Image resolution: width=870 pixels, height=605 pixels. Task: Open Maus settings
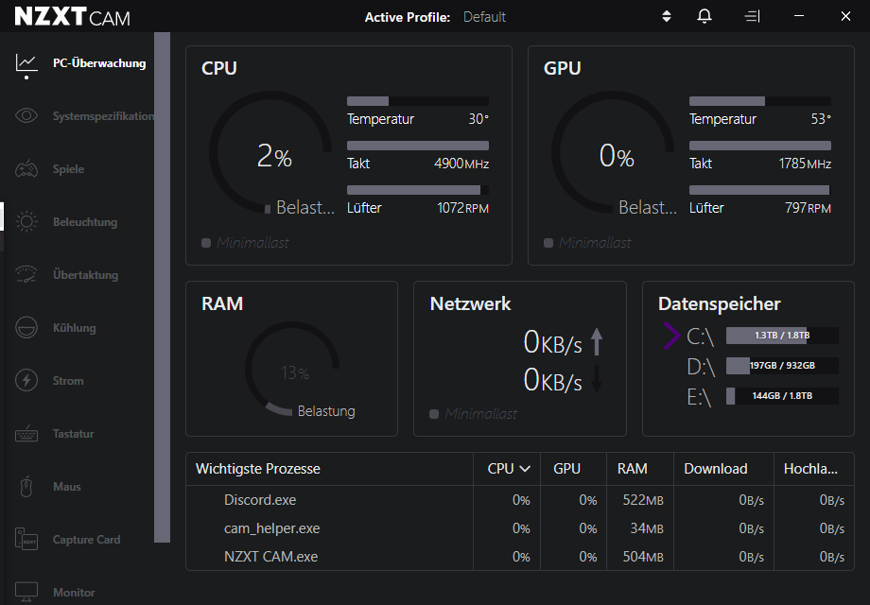click(66, 486)
